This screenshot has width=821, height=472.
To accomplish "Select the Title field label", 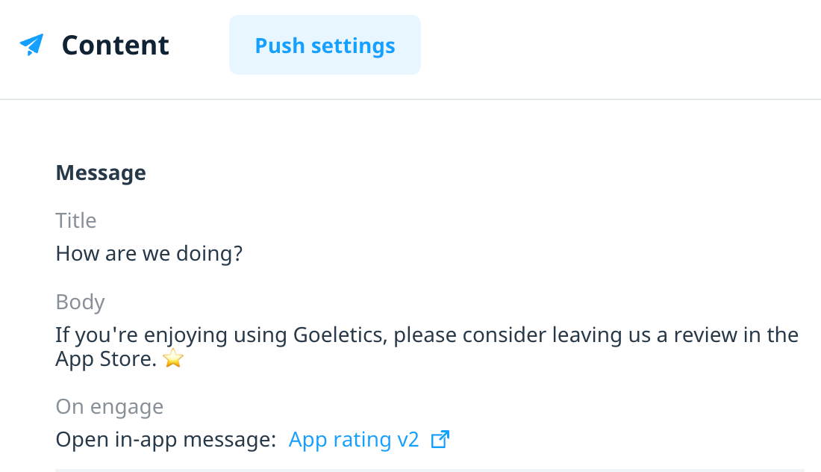I will [76, 220].
